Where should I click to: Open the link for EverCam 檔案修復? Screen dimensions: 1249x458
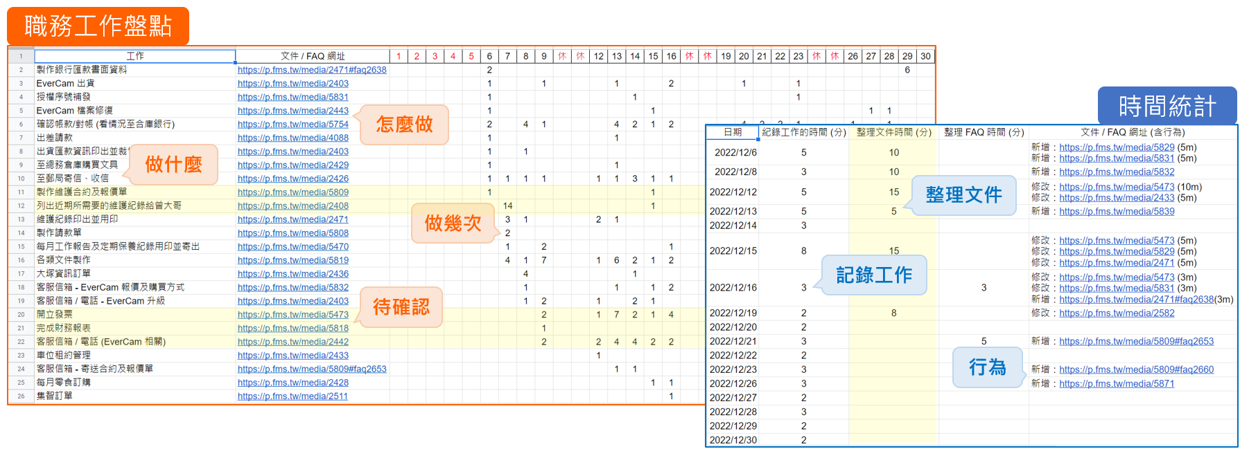[x=292, y=111]
